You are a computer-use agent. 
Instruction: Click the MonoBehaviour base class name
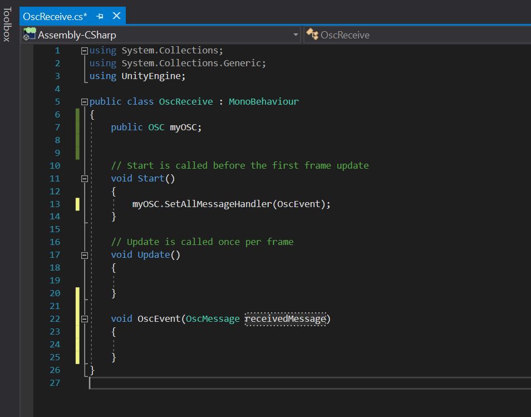[x=263, y=101]
